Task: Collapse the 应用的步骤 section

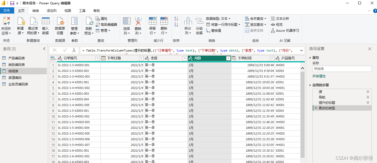Action: pyautogui.click(x=310, y=85)
